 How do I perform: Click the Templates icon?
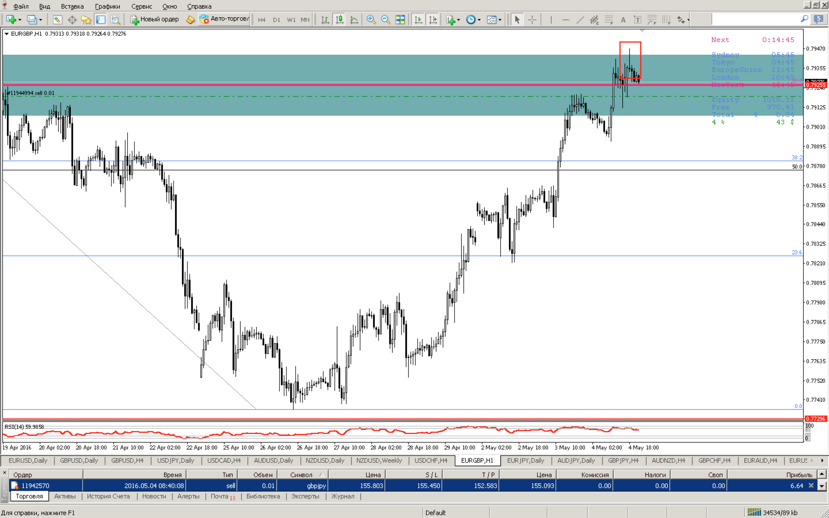coord(492,20)
